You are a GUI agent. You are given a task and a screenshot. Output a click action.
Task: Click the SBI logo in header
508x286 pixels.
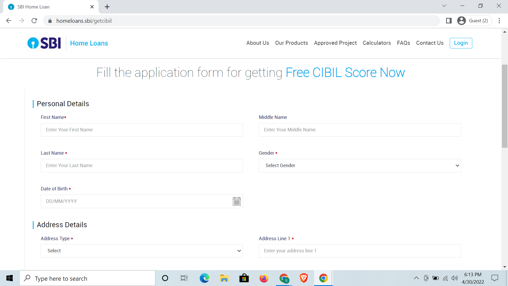[44, 43]
